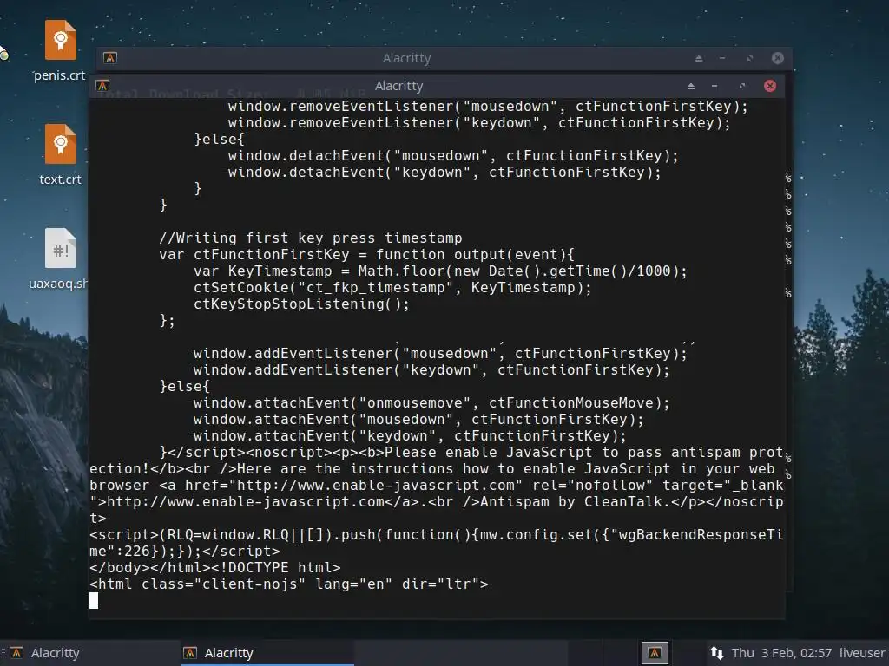Select the uaxaoq.sh script file icon
Screen dimensions: 889x666
[x=60, y=248]
